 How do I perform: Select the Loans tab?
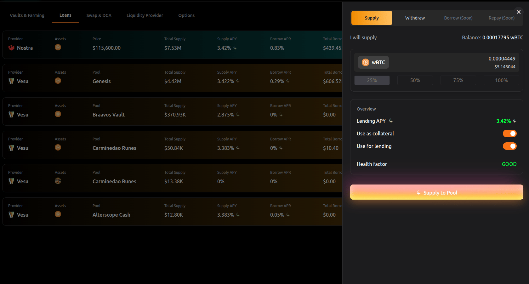click(x=65, y=15)
